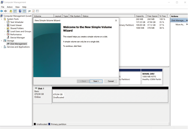Toggle Show/Hide Action Pane toolbar button

[x=24, y=11]
